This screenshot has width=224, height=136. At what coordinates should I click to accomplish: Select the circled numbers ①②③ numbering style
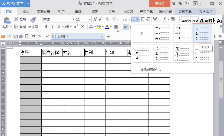click(182, 54)
